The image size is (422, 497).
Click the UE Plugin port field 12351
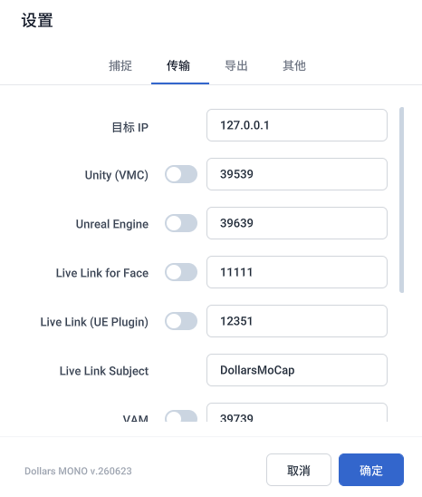(x=297, y=321)
